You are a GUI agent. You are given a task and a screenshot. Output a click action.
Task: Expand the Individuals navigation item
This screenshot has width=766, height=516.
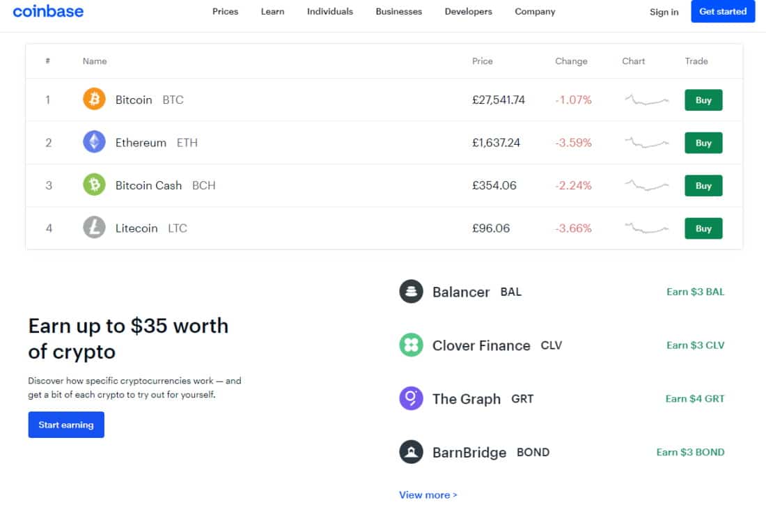[329, 11]
